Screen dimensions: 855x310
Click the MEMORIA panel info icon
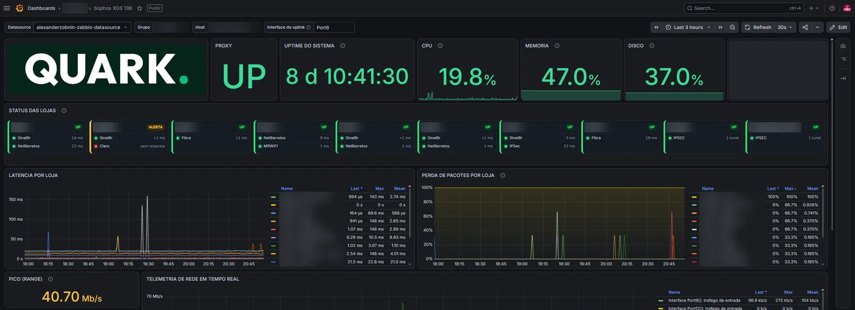pos(557,46)
